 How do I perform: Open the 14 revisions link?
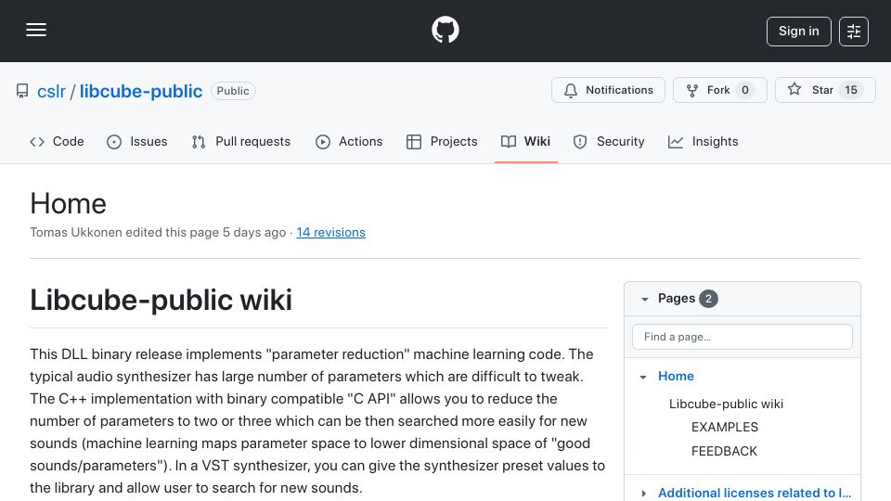point(330,232)
